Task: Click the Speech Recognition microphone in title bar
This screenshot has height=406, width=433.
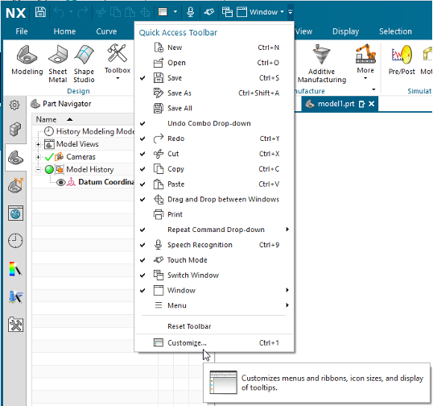Action: click(190, 12)
